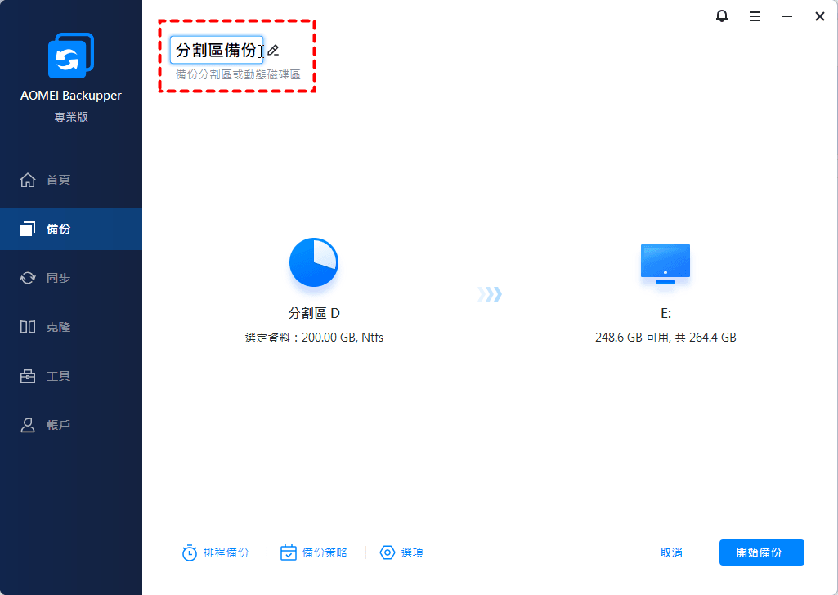Click the pencil edit task name icon

[273, 50]
